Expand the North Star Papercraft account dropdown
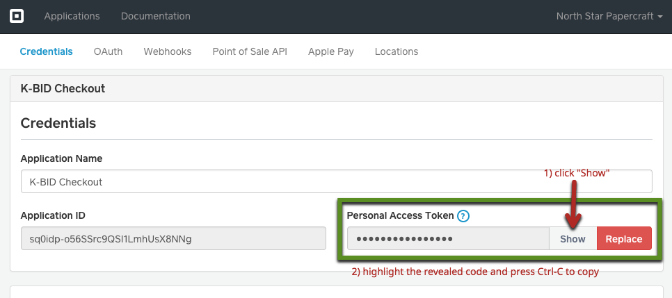This screenshot has height=298, width=672. click(609, 16)
